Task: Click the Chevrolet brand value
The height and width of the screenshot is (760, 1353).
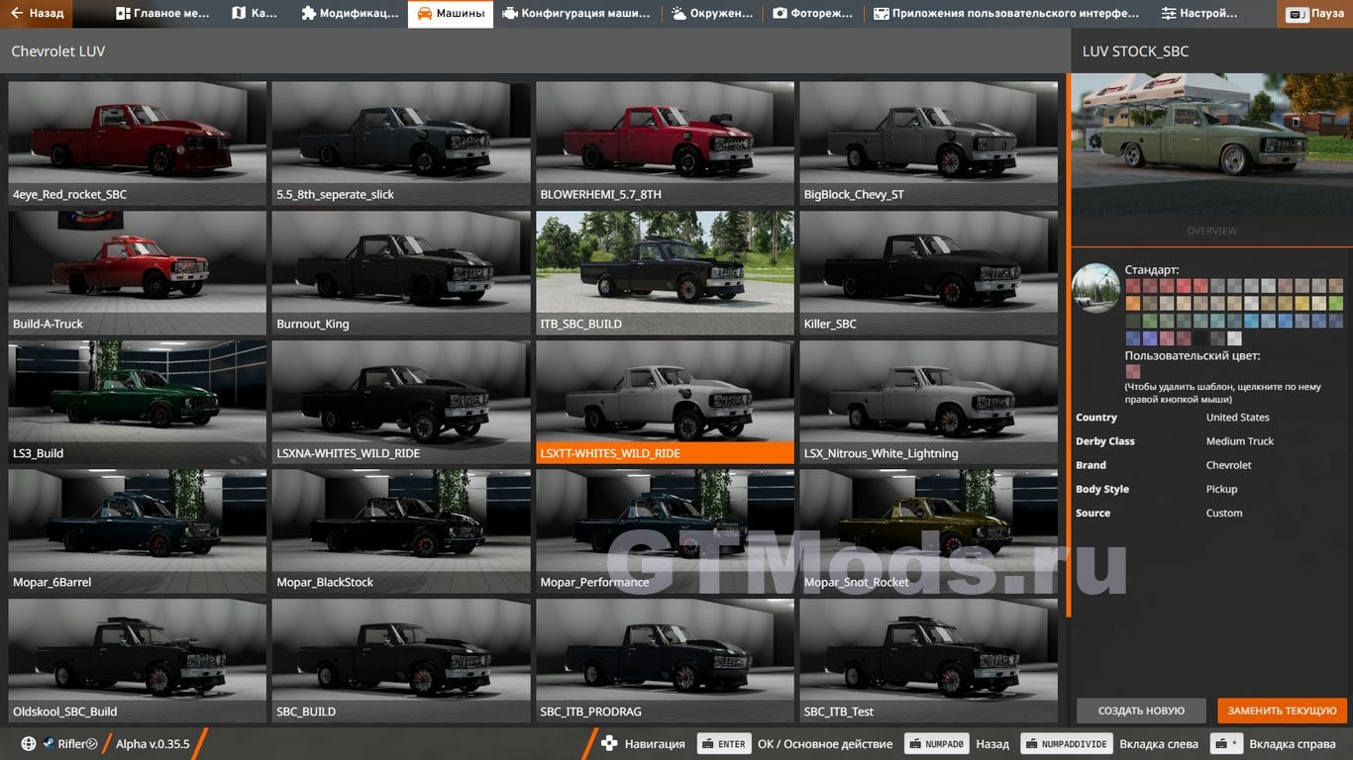Action: pyautogui.click(x=1228, y=465)
